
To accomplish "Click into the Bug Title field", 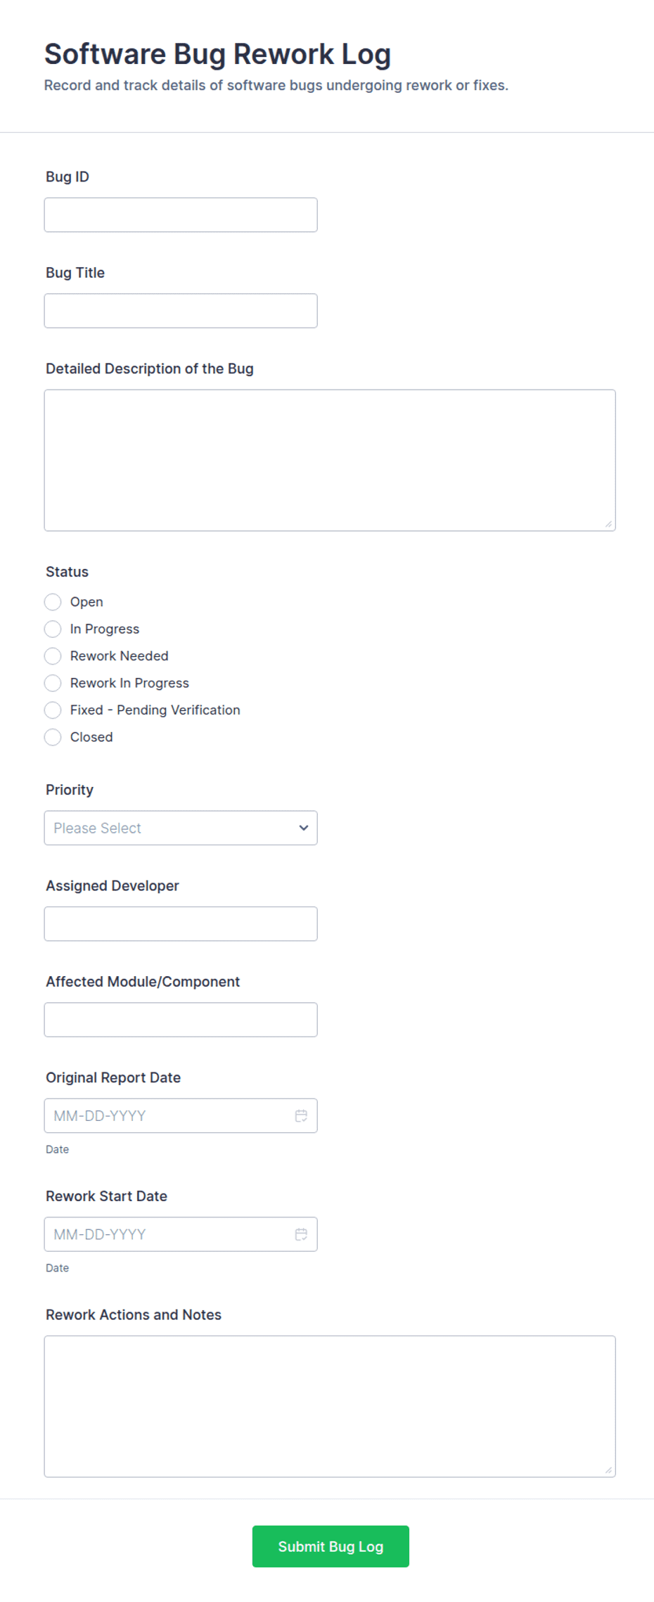I will pos(181,311).
